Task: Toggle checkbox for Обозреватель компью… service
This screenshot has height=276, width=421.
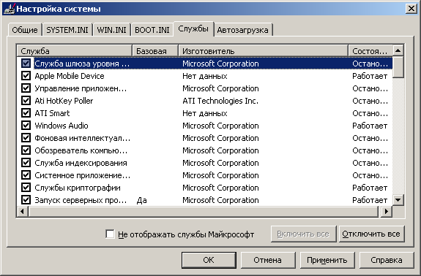Action: click(x=26, y=150)
